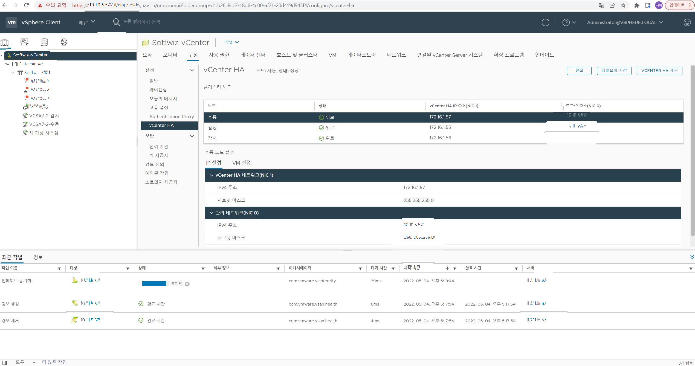Filter the 대기 시간 column
The height and width of the screenshot is (366, 695).
pyautogui.click(x=393, y=269)
